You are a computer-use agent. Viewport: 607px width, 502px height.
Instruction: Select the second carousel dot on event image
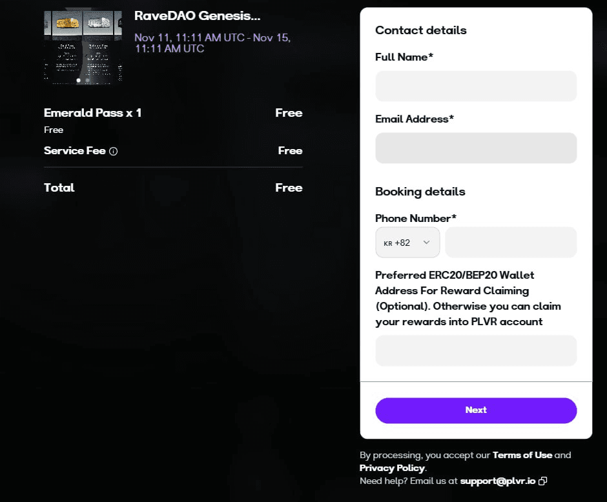point(88,81)
